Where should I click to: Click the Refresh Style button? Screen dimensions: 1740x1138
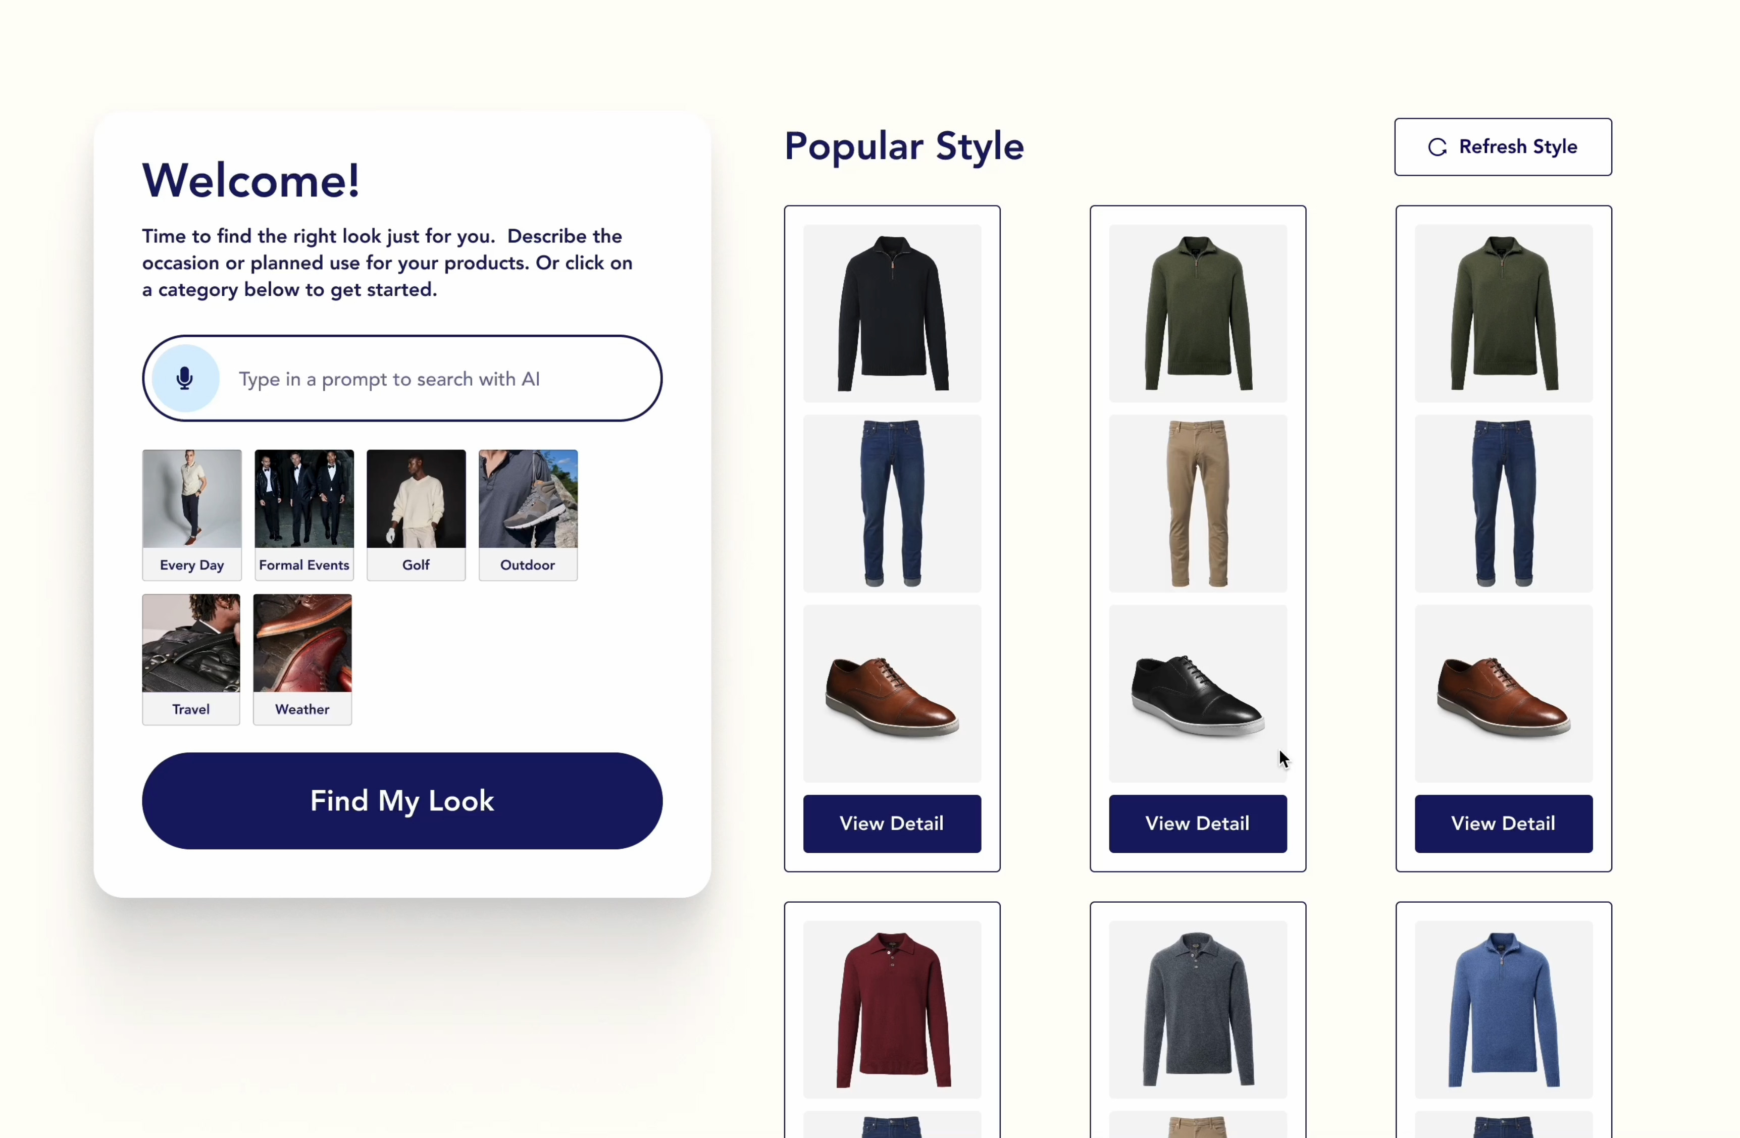[1502, 146]
